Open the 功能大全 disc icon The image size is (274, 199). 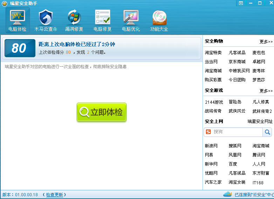click(159, 20)
